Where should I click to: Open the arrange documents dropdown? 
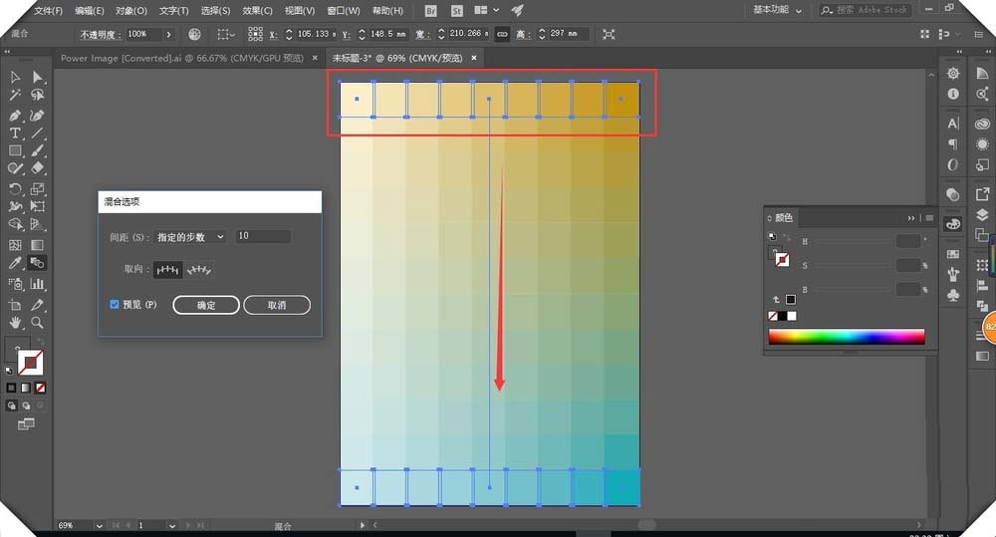[487, 10]
